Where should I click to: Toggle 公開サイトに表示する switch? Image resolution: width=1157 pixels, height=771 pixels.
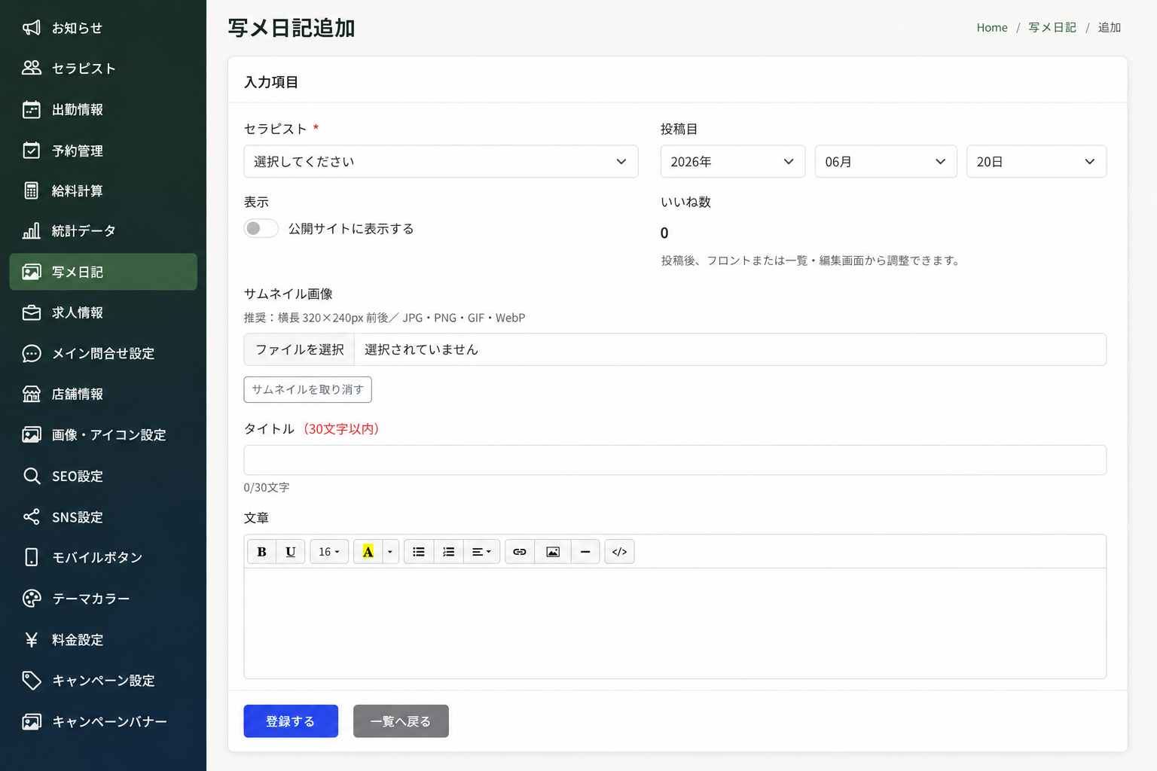pyautogui.click(x=261, y=228)
